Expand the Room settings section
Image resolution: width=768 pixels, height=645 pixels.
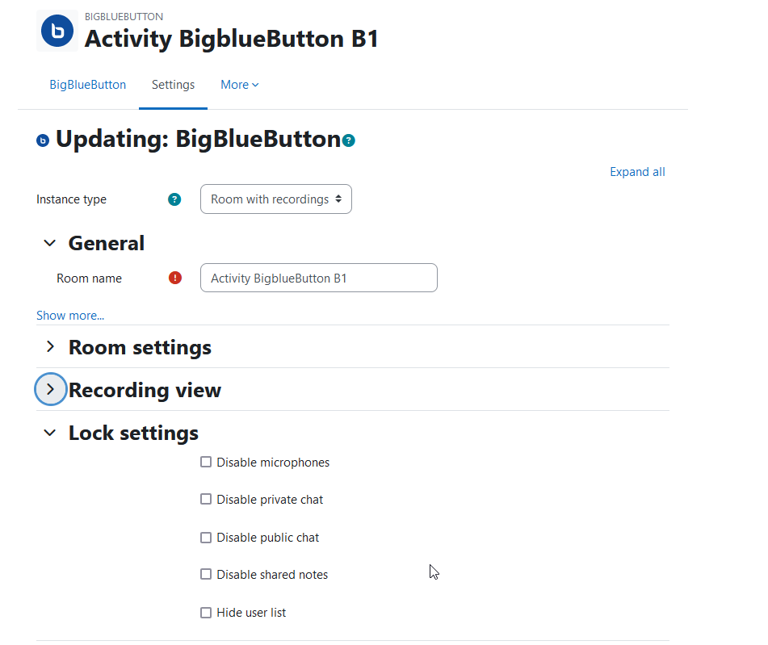50,347
